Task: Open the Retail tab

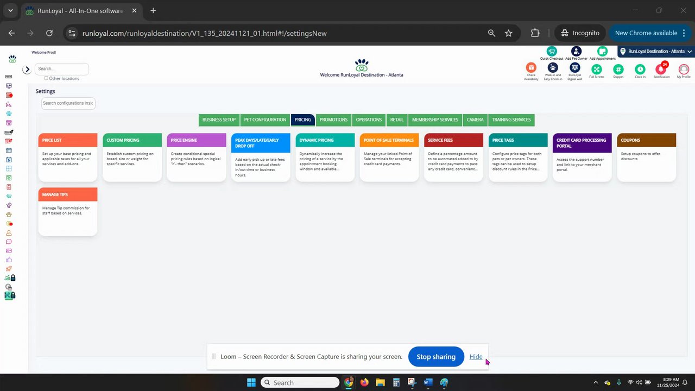Action: click(397, 119)
